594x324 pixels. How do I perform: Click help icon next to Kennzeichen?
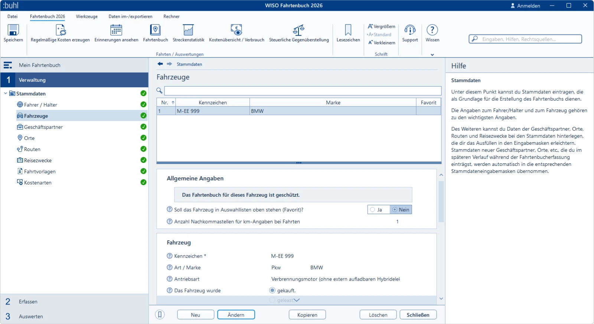pyautogui.click(x=170, y=256)
